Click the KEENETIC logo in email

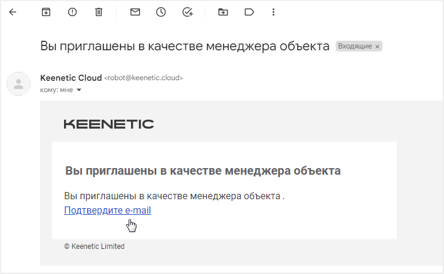pyautogui.click(x=108, y=124)
